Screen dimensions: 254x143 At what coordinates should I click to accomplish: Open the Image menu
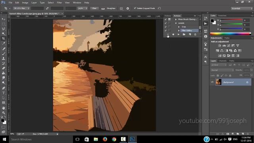[x=25, y=3]
